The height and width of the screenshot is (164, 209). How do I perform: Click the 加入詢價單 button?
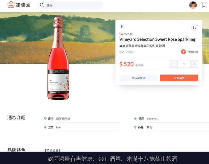[x=138, y=78]
